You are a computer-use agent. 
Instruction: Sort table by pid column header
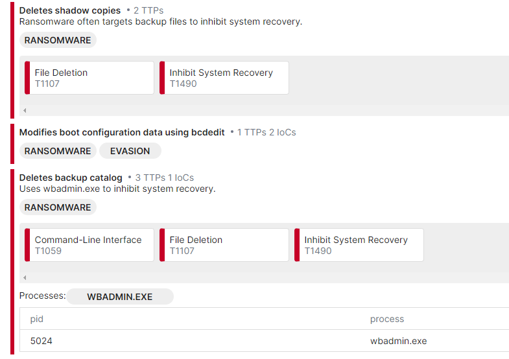click(x=37, y=319)
